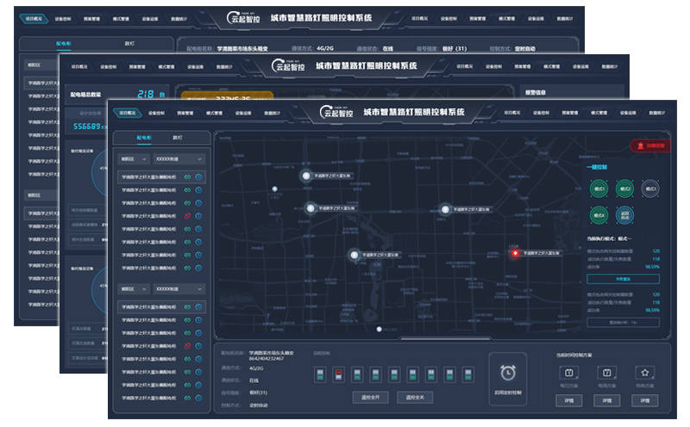690x427 pixels.
Task: Click the red alarm badge above the map
Action: coord(649,146)
